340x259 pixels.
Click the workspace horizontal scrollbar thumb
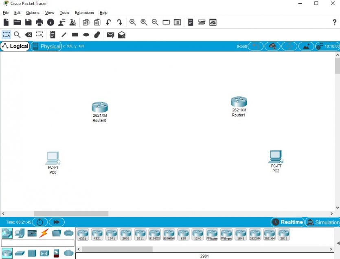pos(71,213)
